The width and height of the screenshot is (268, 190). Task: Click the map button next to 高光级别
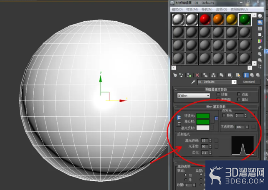[x=216, y=140]
